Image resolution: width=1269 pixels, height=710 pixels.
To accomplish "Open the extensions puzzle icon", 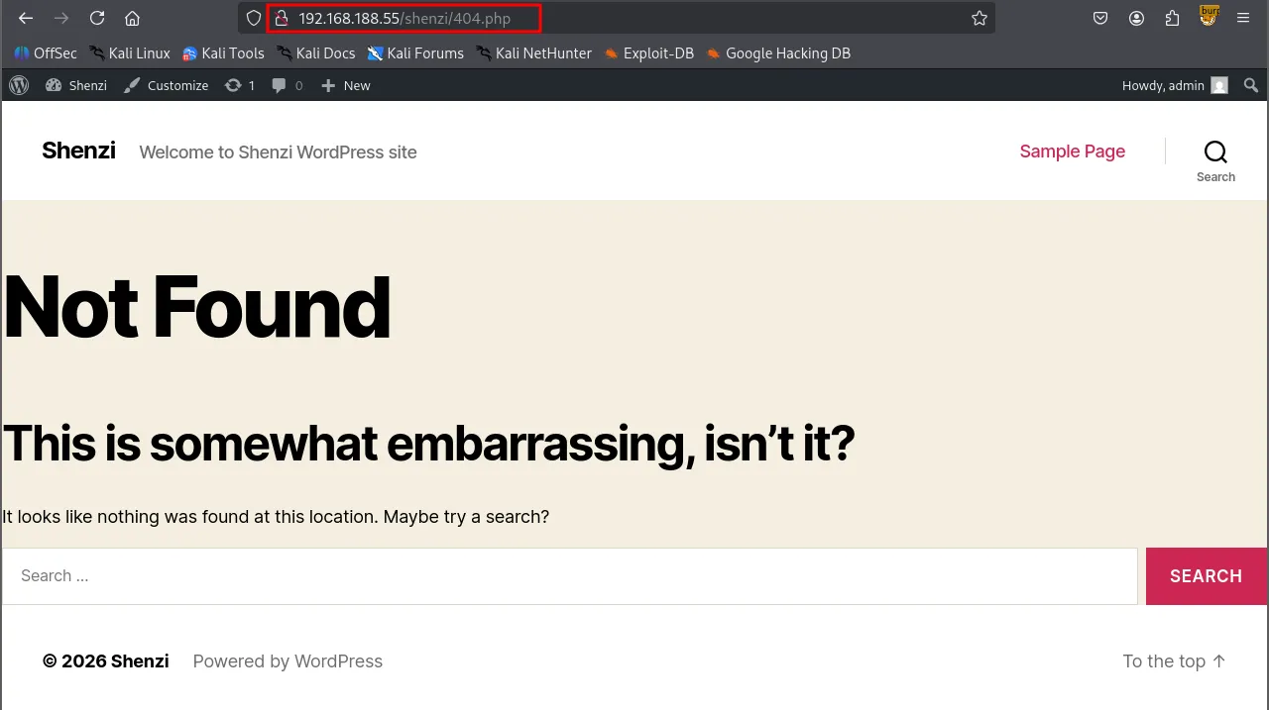I will (1173, 18).
